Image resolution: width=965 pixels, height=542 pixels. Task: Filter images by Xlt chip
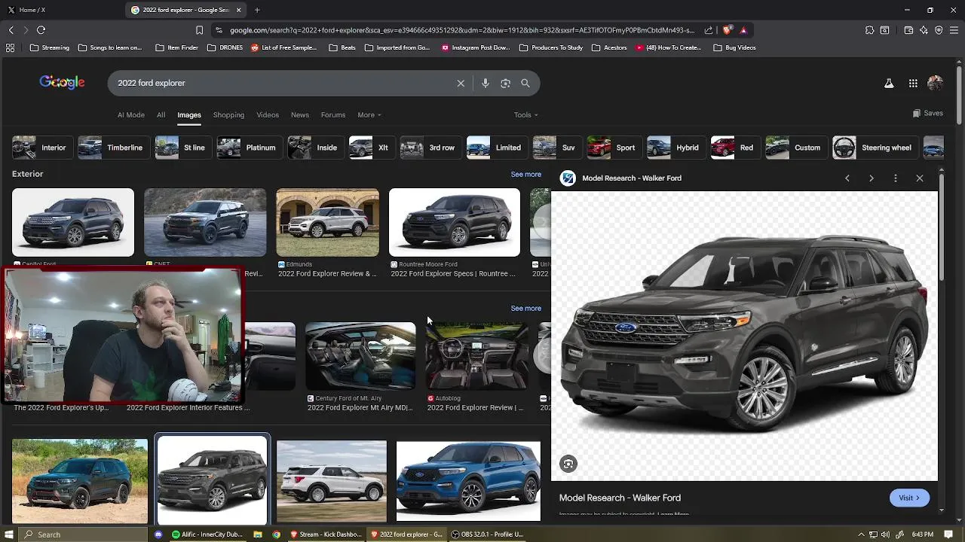370,148
